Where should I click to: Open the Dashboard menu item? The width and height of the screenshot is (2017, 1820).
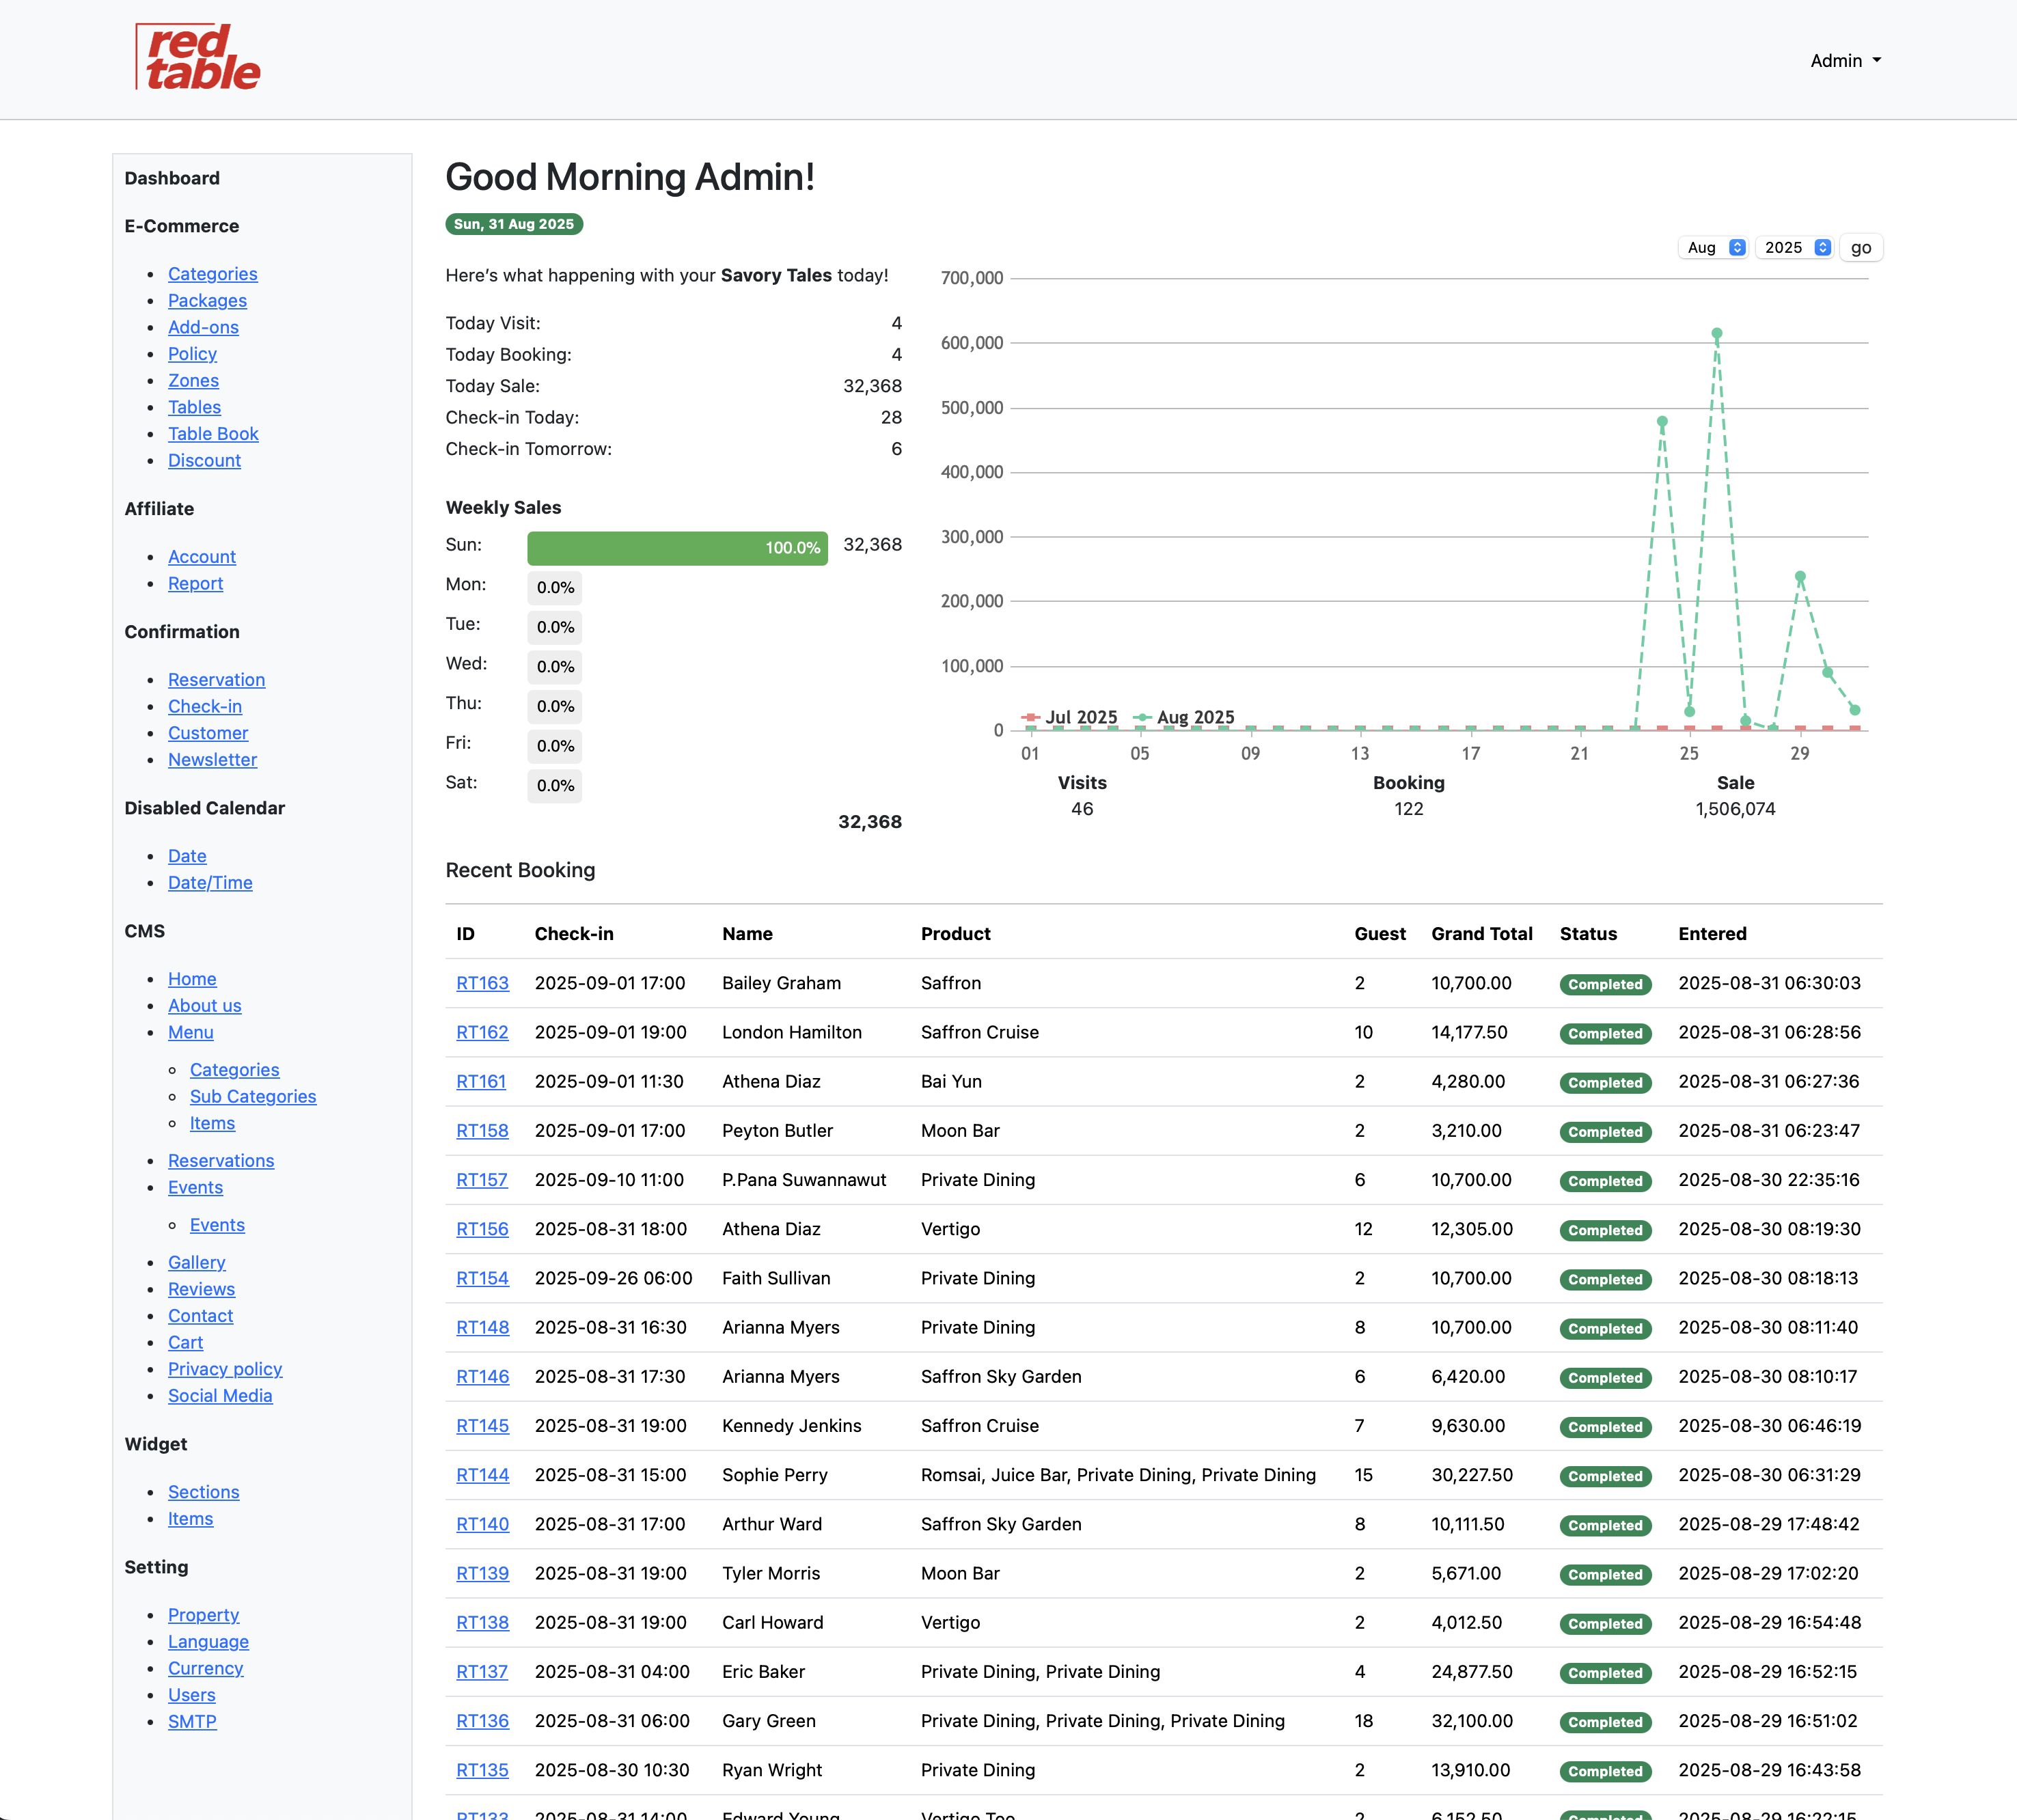click(172, 178)
